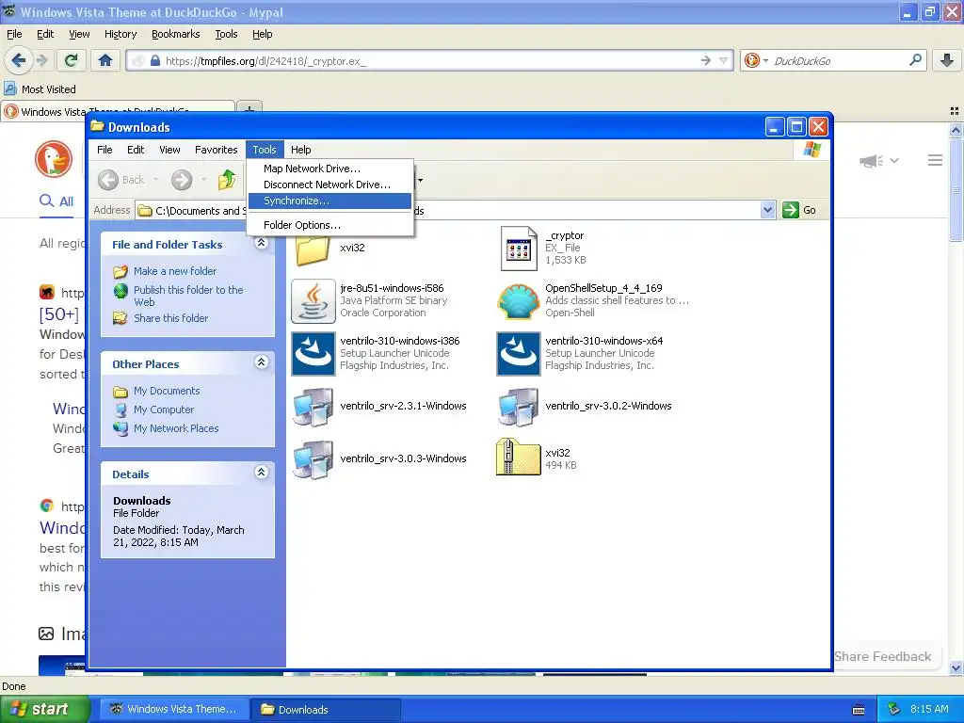Image resolution: width=964 pixels, height=723 pixels.
Task: Click the browser vertical scrollbar thumb
Action: pos(955,189)
